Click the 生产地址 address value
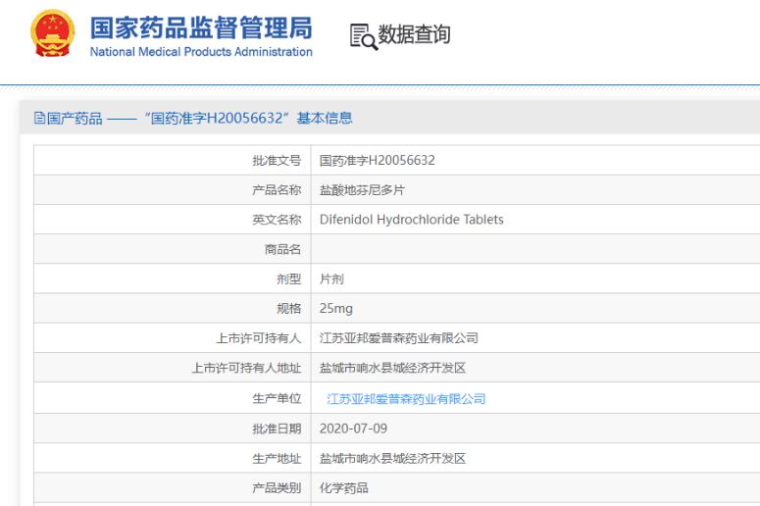The image size is (760, 506). (392, 458)
